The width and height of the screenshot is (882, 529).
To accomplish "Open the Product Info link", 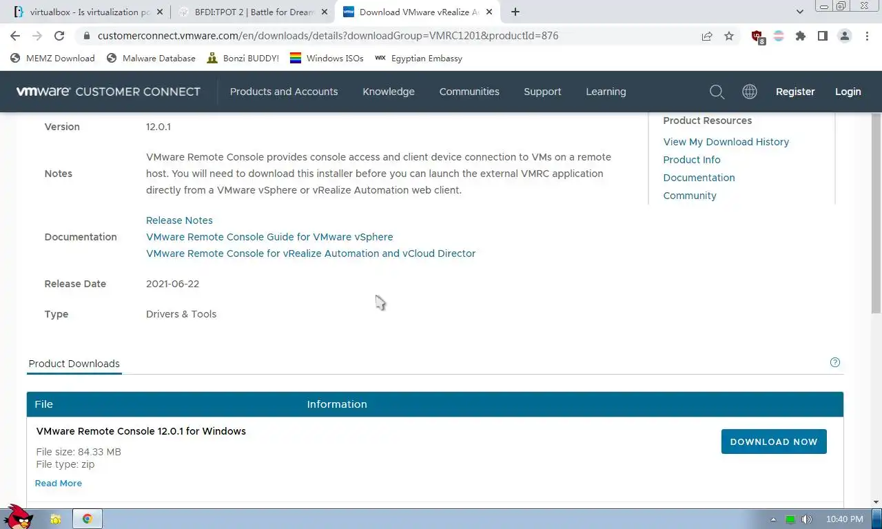I will pos(692,160).
